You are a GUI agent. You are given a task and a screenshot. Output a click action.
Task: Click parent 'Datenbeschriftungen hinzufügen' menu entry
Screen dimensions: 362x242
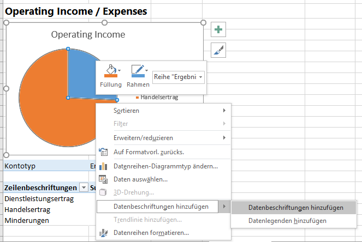161,207
